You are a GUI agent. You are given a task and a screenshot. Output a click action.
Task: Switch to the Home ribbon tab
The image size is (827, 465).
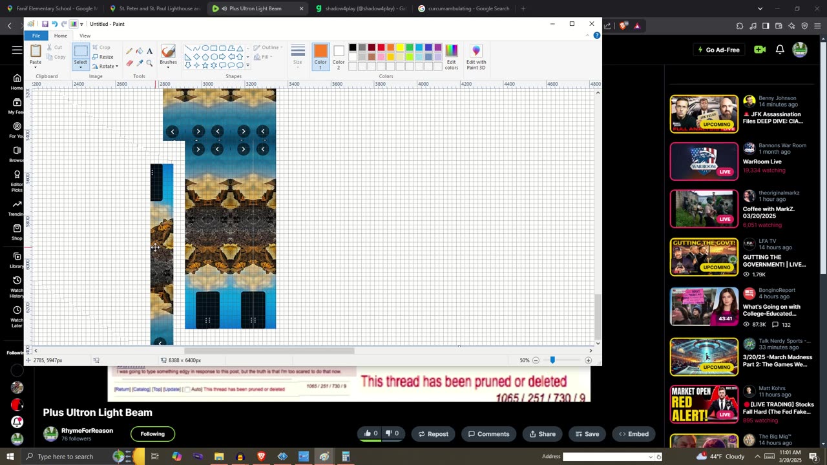tap(61, 36)
